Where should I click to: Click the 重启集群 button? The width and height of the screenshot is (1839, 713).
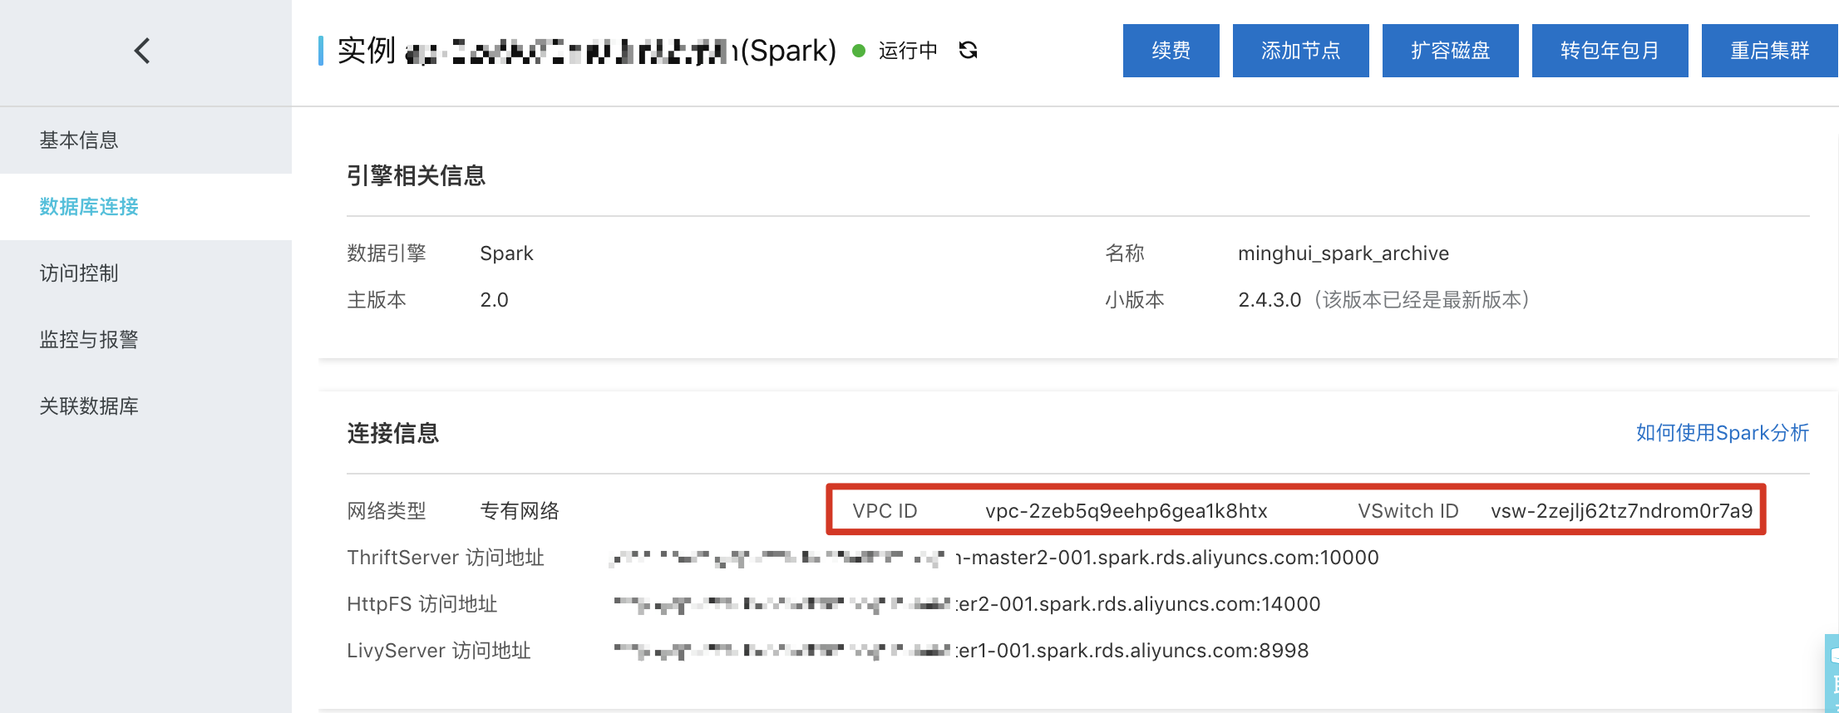[x=1769, y=51]
